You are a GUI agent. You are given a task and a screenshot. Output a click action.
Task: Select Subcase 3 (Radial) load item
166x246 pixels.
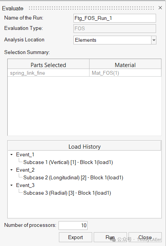[67, 193]
